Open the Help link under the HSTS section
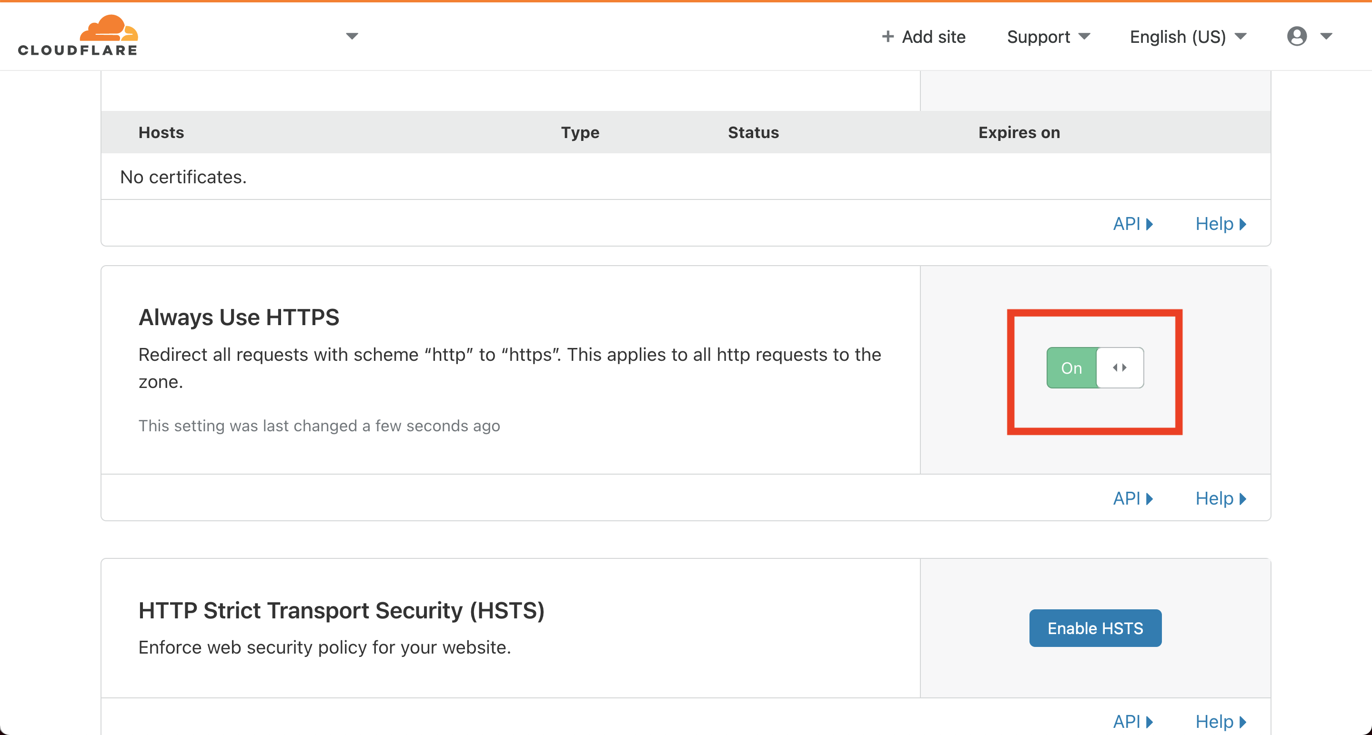 (1221, 722)
